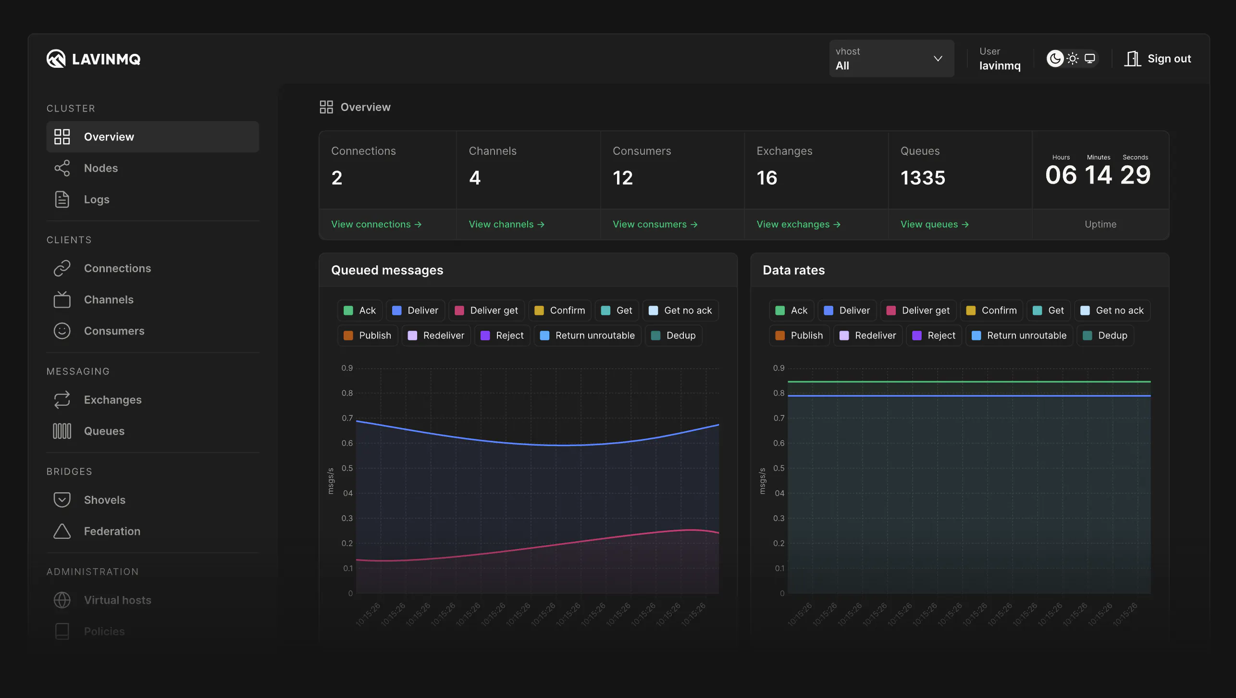Switch to system theme monitor icon
Viewport: 1236px width, 698px height.
[1090, 59]
